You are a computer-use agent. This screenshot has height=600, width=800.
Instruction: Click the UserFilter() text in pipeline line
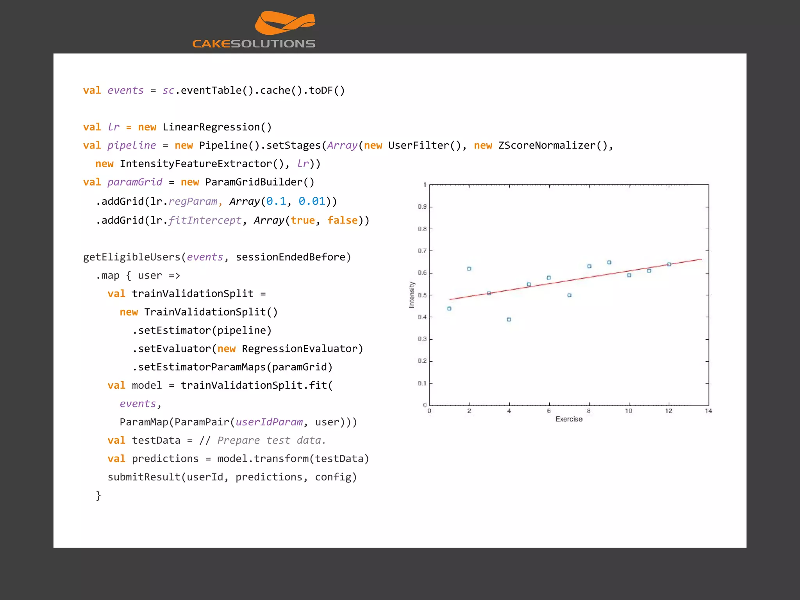(x=425, y=146)
